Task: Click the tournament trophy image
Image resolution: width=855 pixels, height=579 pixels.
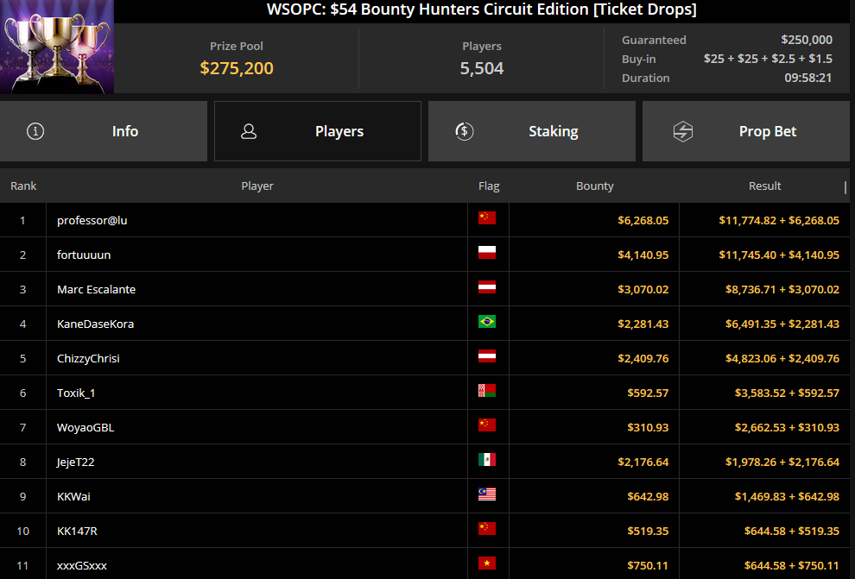Action: tap(57, 47)
